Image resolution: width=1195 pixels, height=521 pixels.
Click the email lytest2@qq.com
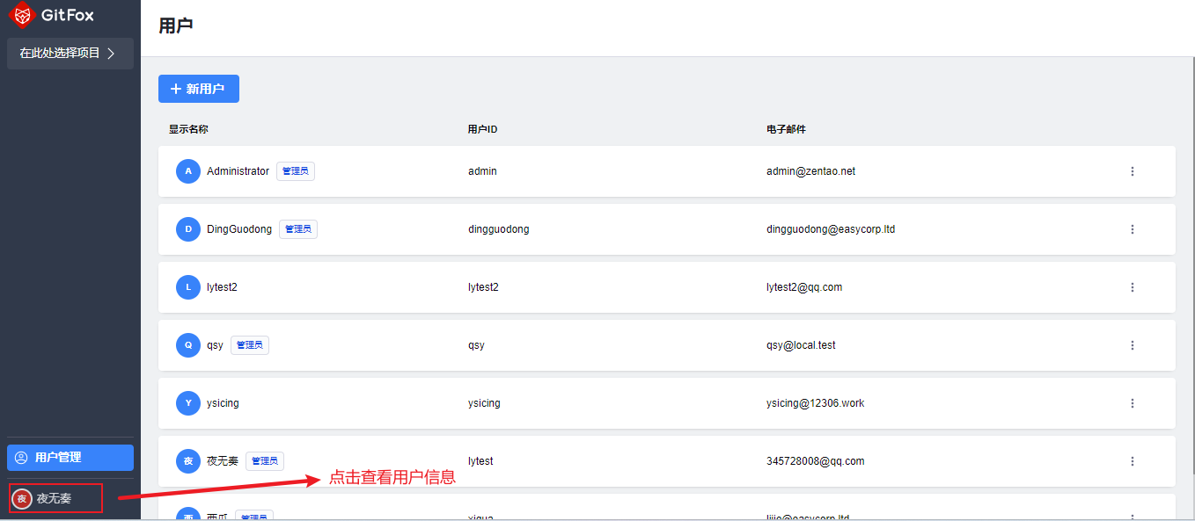coord(804,287)
